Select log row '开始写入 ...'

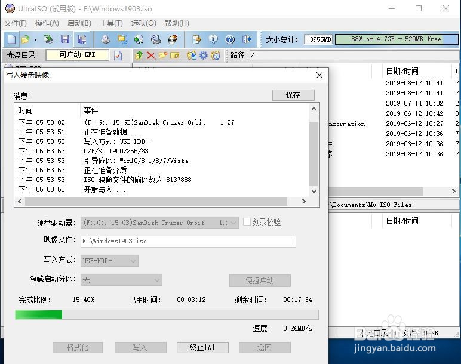pos(162,190)
